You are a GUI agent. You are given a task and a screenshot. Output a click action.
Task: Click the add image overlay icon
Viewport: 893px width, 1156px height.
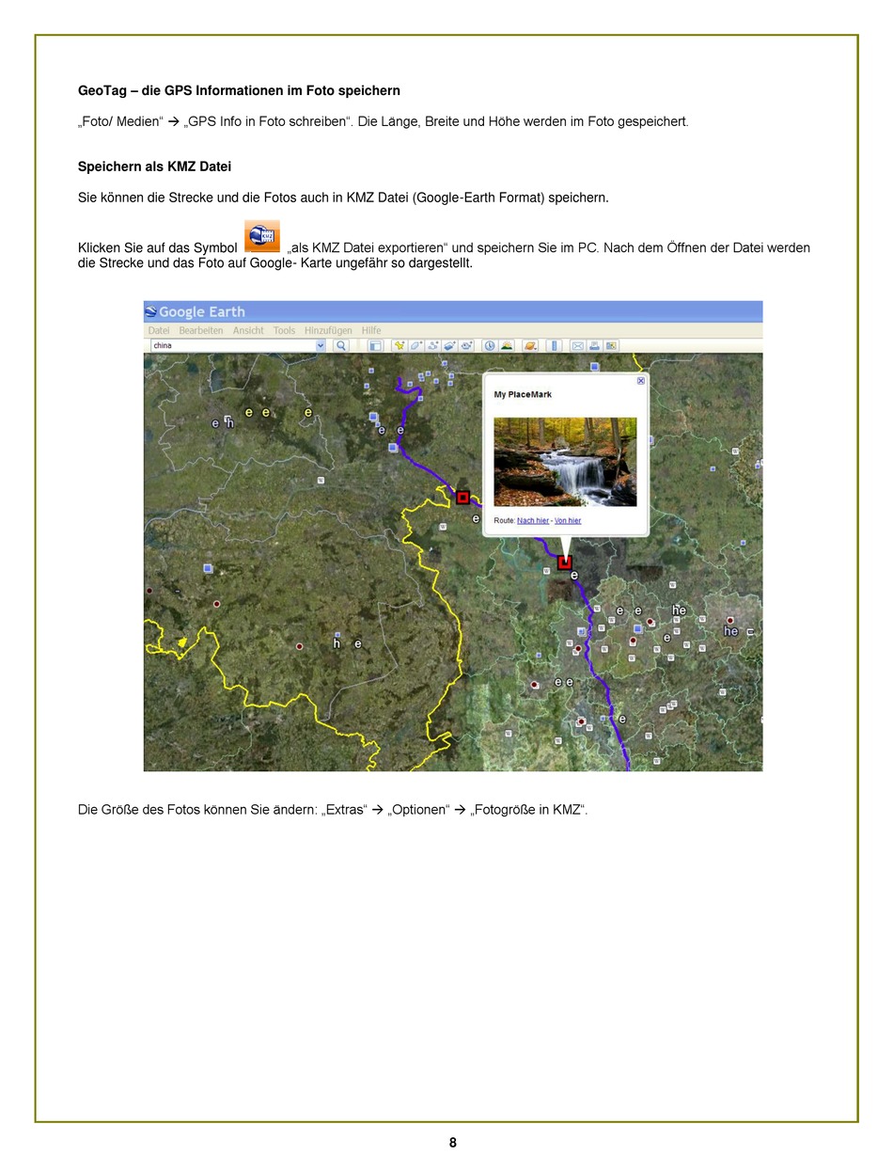(449, 345)
